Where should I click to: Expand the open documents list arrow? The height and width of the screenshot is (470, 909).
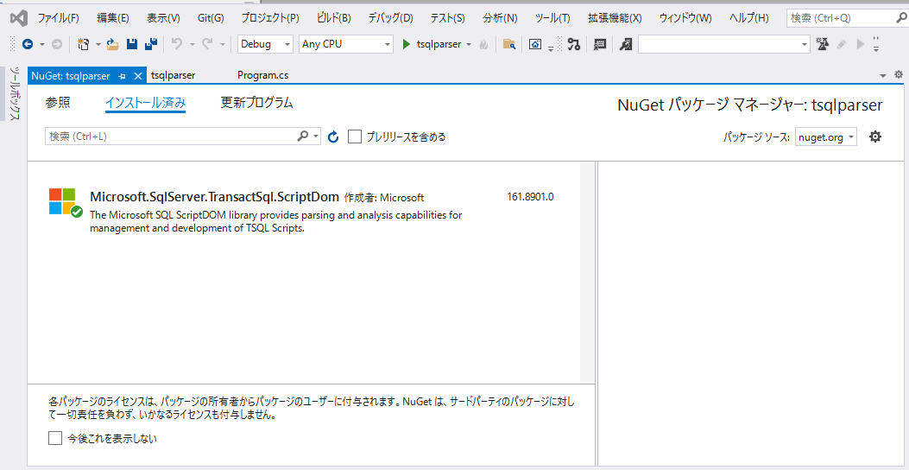click(883, 75)
